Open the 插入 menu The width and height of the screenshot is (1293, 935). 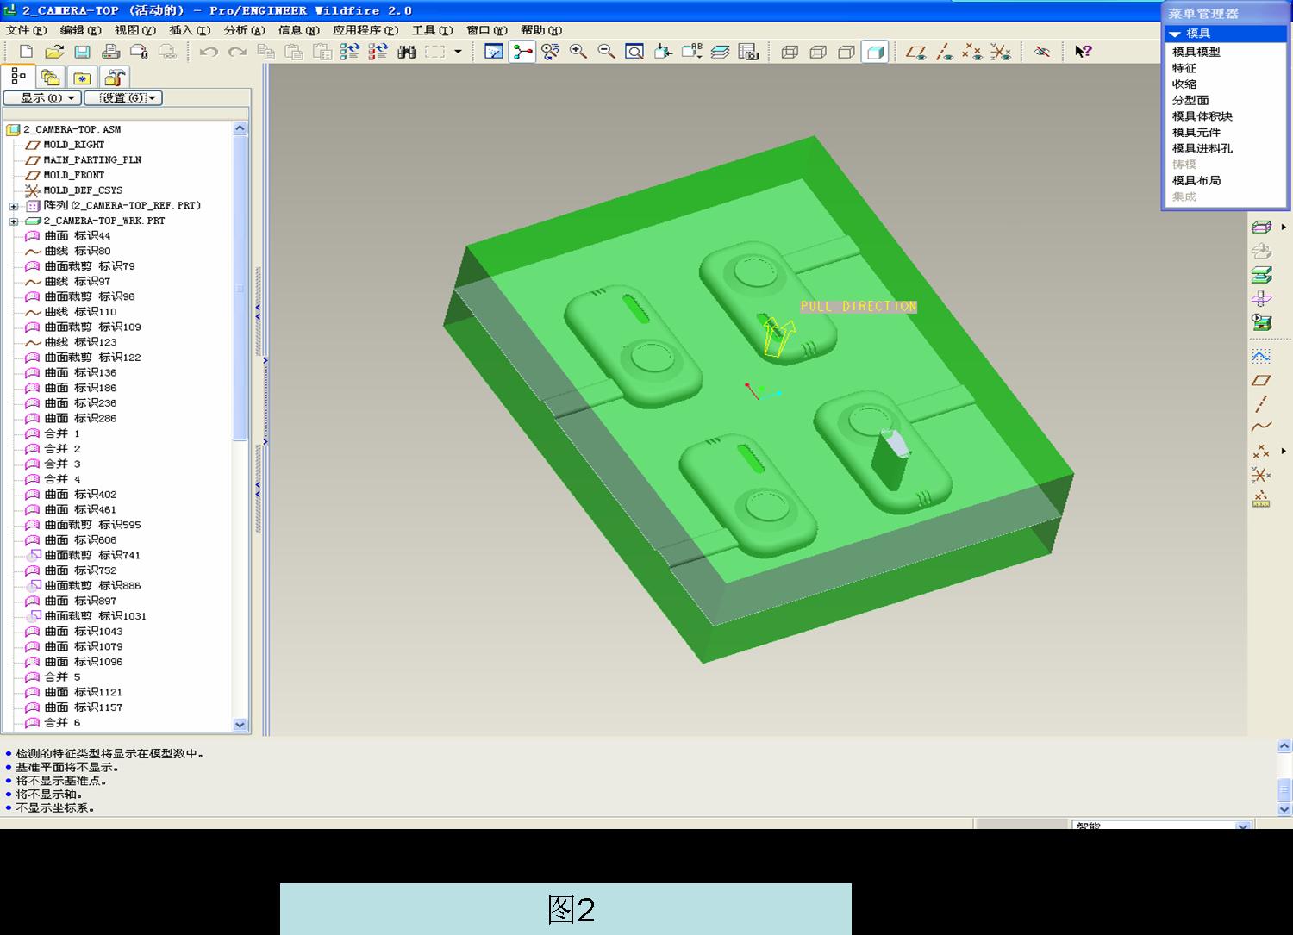190,30
